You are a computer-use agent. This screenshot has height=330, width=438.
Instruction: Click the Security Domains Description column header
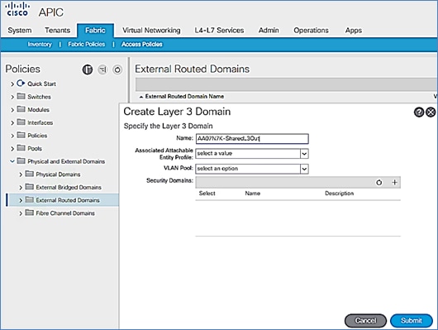pyautogui.click(x=339, y=194)
